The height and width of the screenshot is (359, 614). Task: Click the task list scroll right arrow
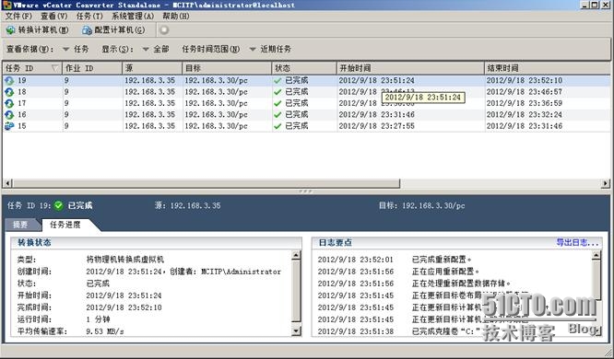pos(606,183)
